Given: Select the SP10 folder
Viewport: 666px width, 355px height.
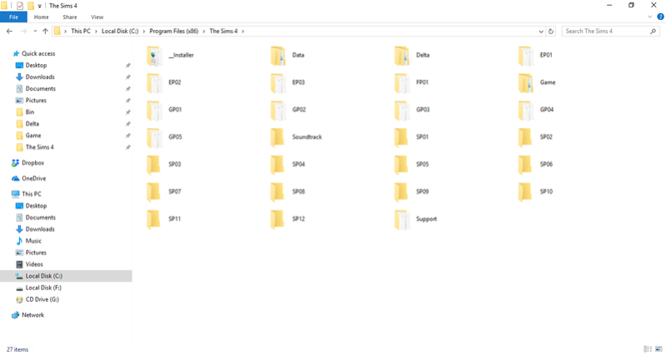Looking at the screenshot, I should pos(535,192).
